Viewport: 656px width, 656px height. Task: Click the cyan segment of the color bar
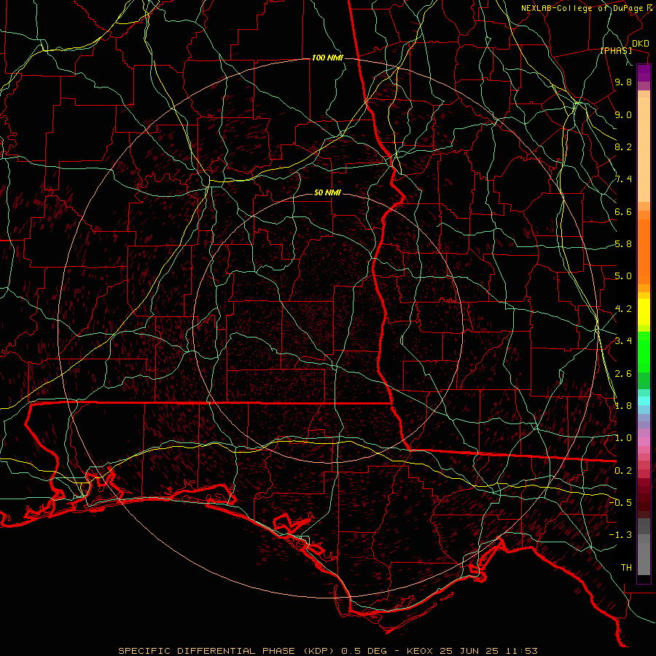[x=644, y=401]
